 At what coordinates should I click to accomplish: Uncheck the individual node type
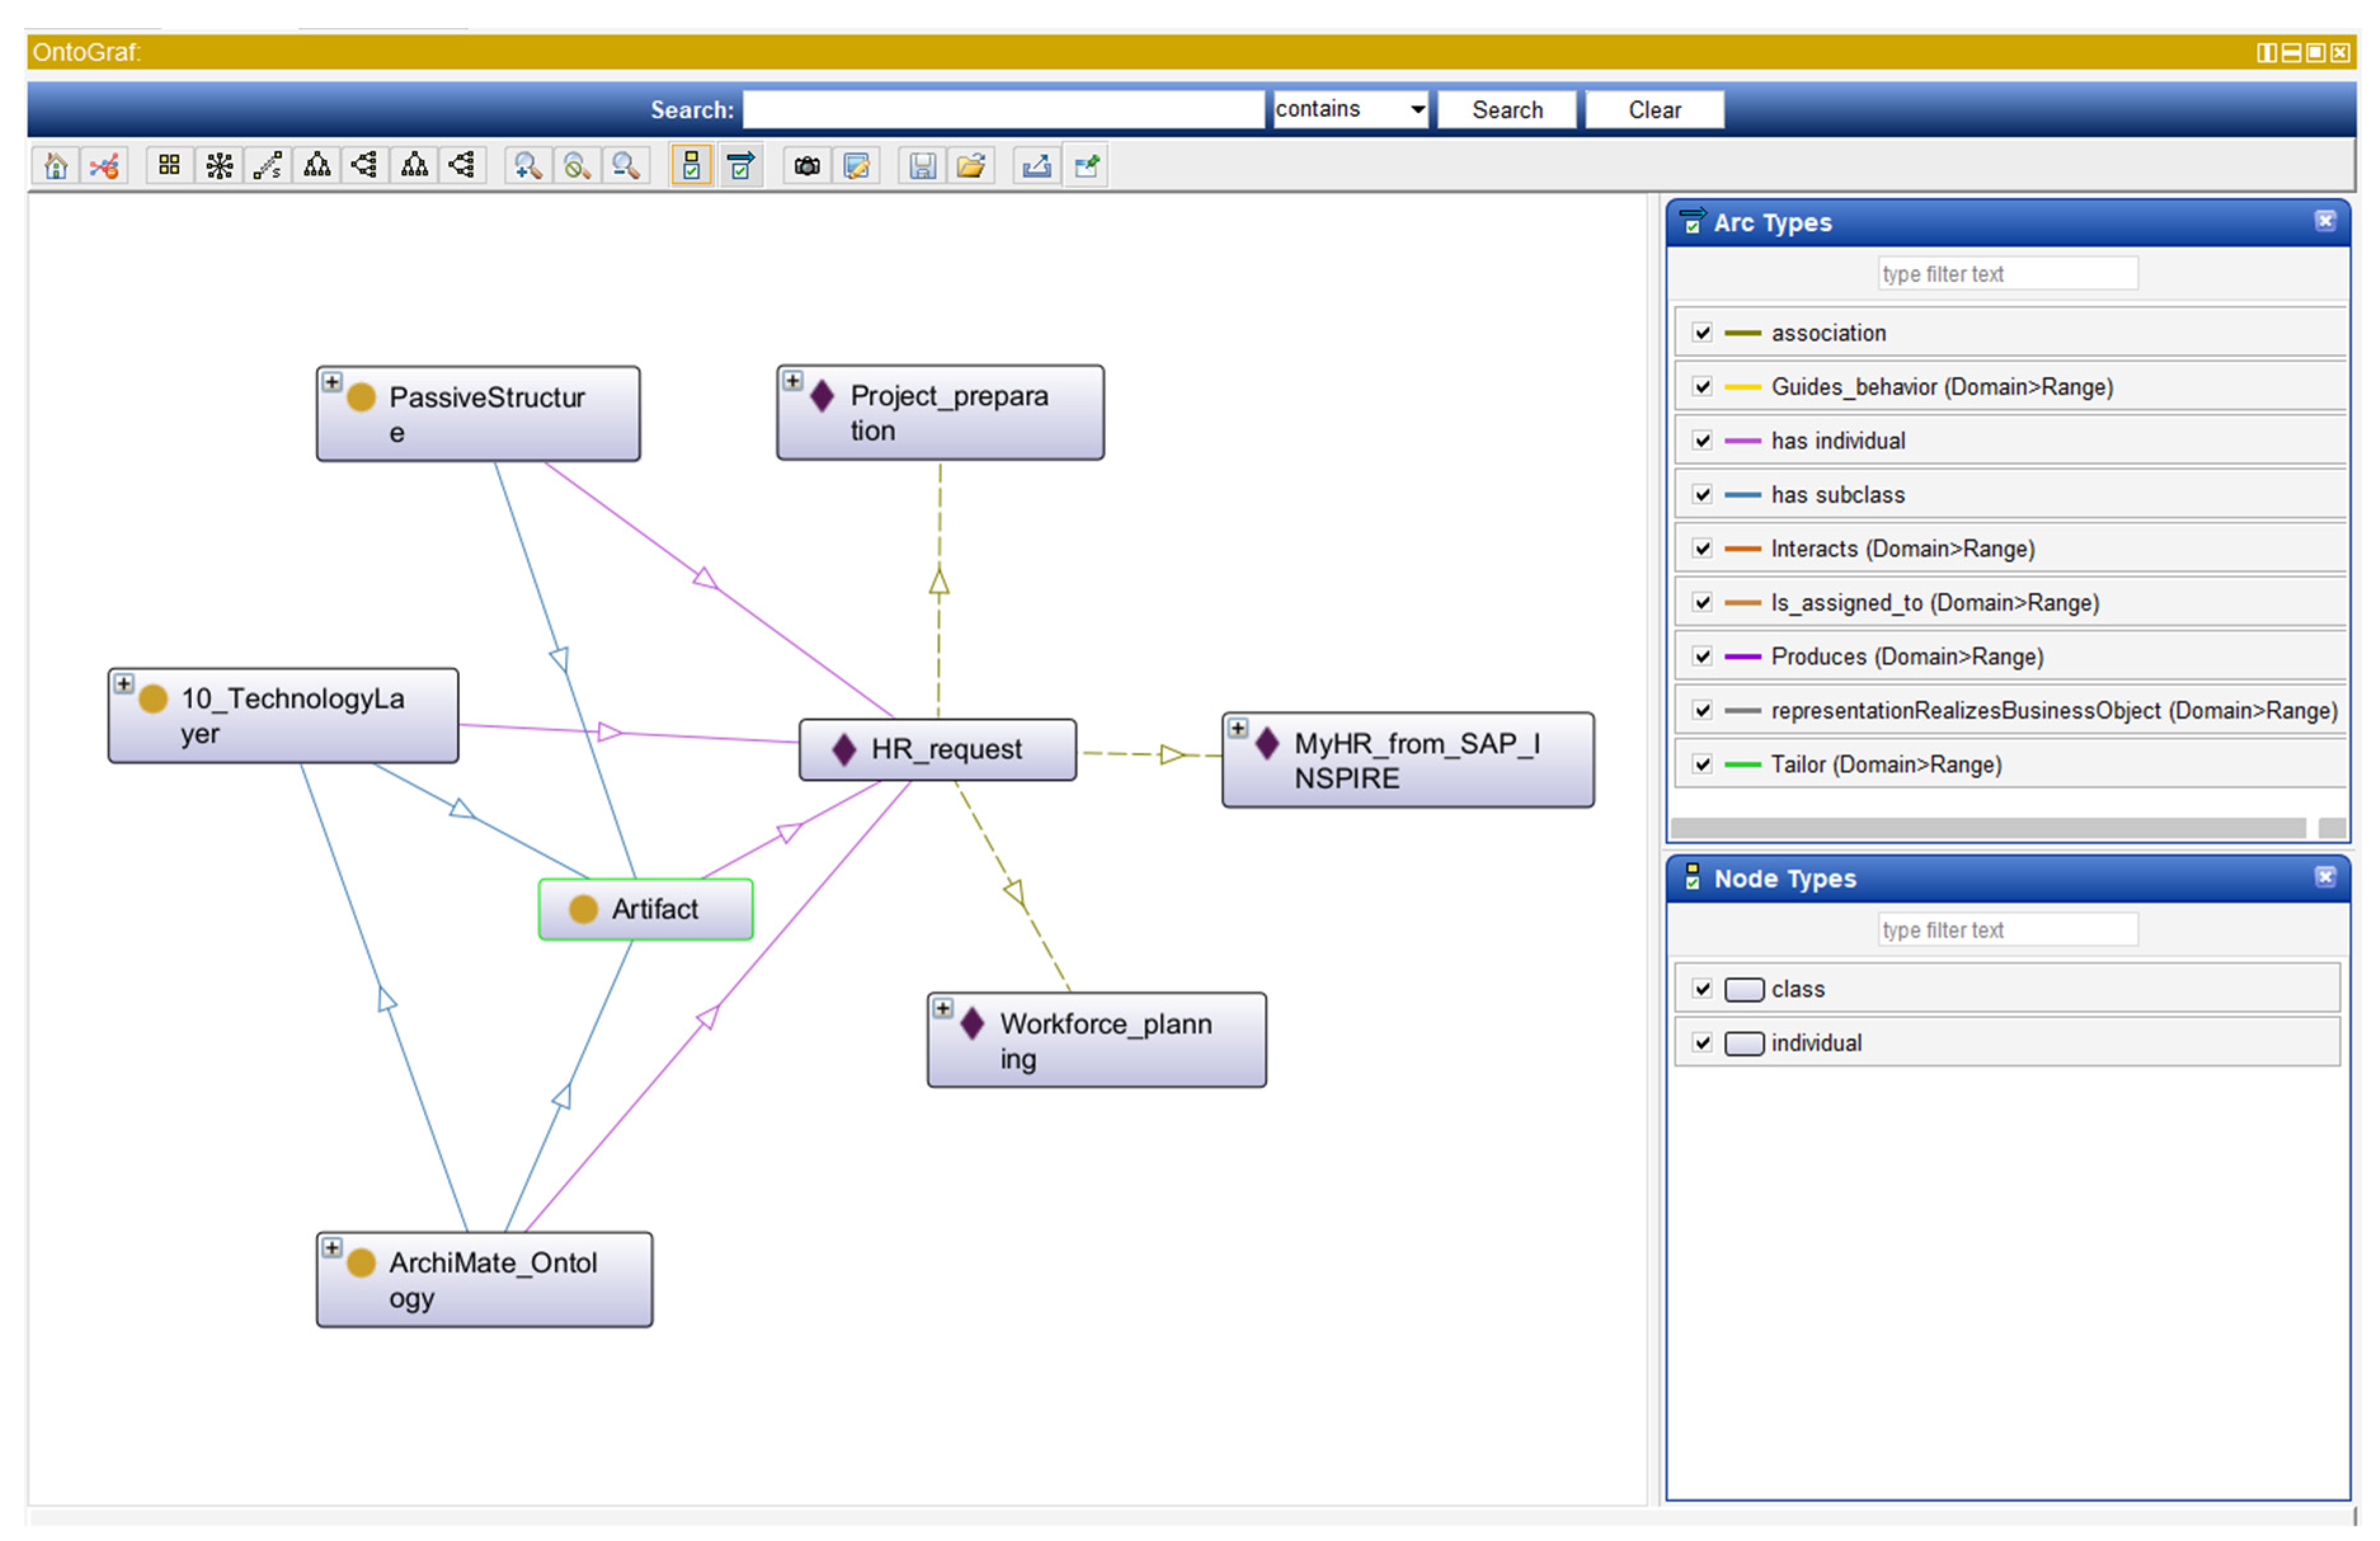[1702, 1043]
